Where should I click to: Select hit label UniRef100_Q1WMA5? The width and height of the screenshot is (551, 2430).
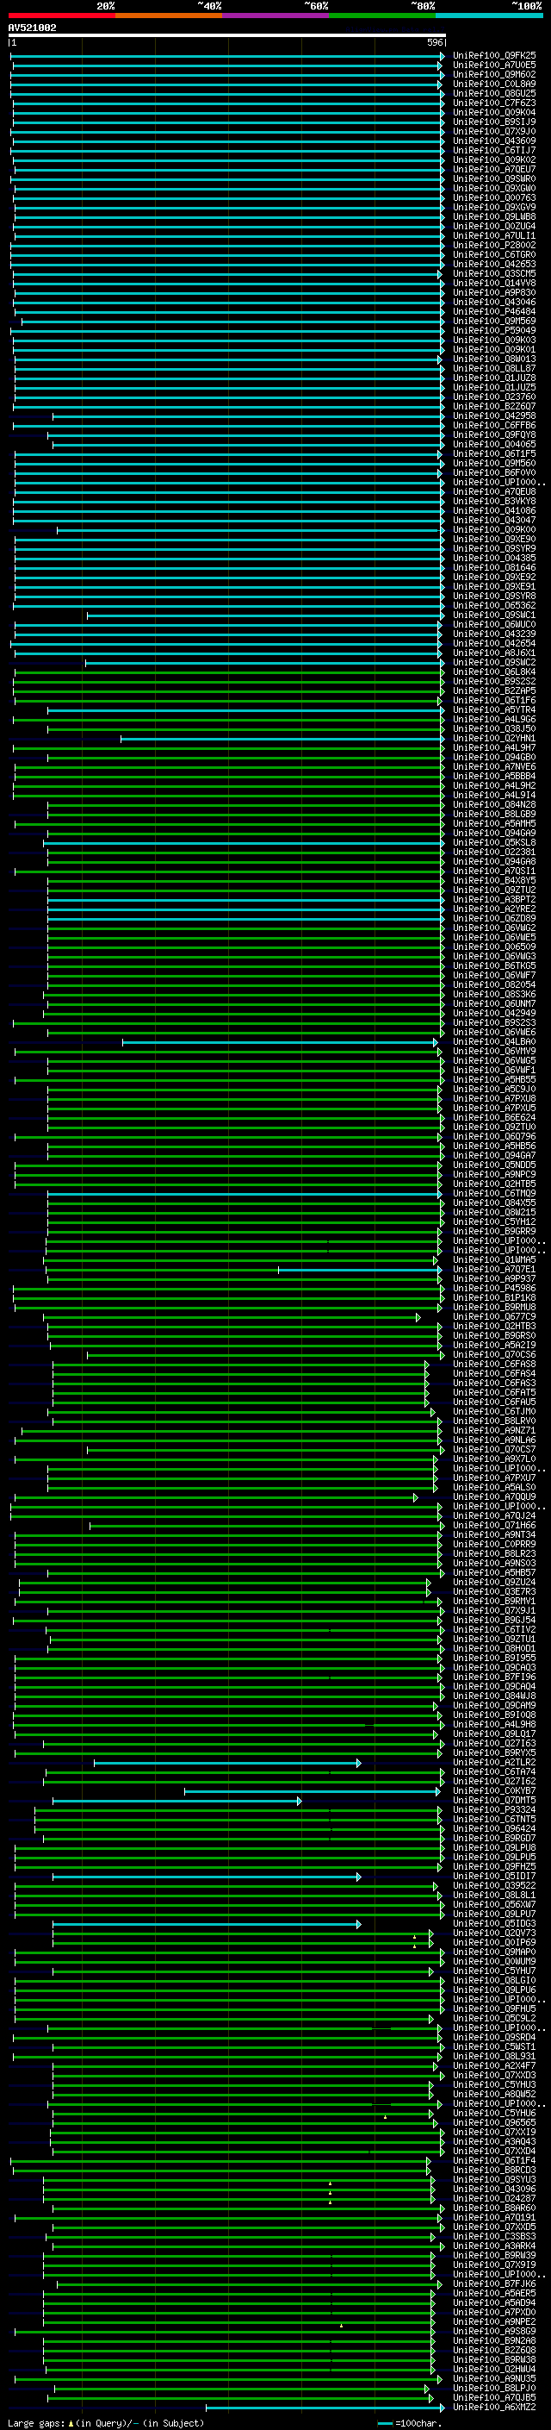[x=493, y=1259]
